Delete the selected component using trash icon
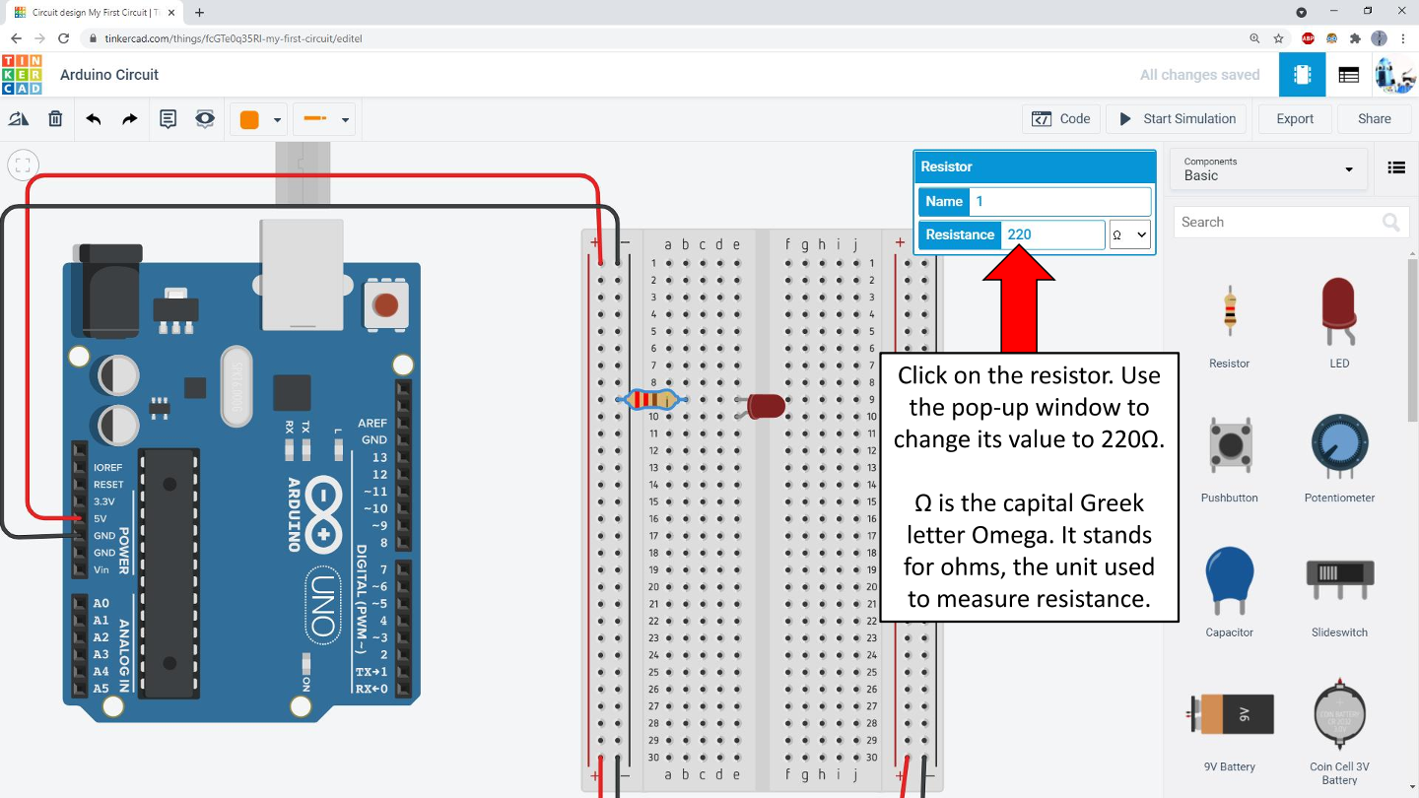The image size is (1419, 798). (55, 118)
